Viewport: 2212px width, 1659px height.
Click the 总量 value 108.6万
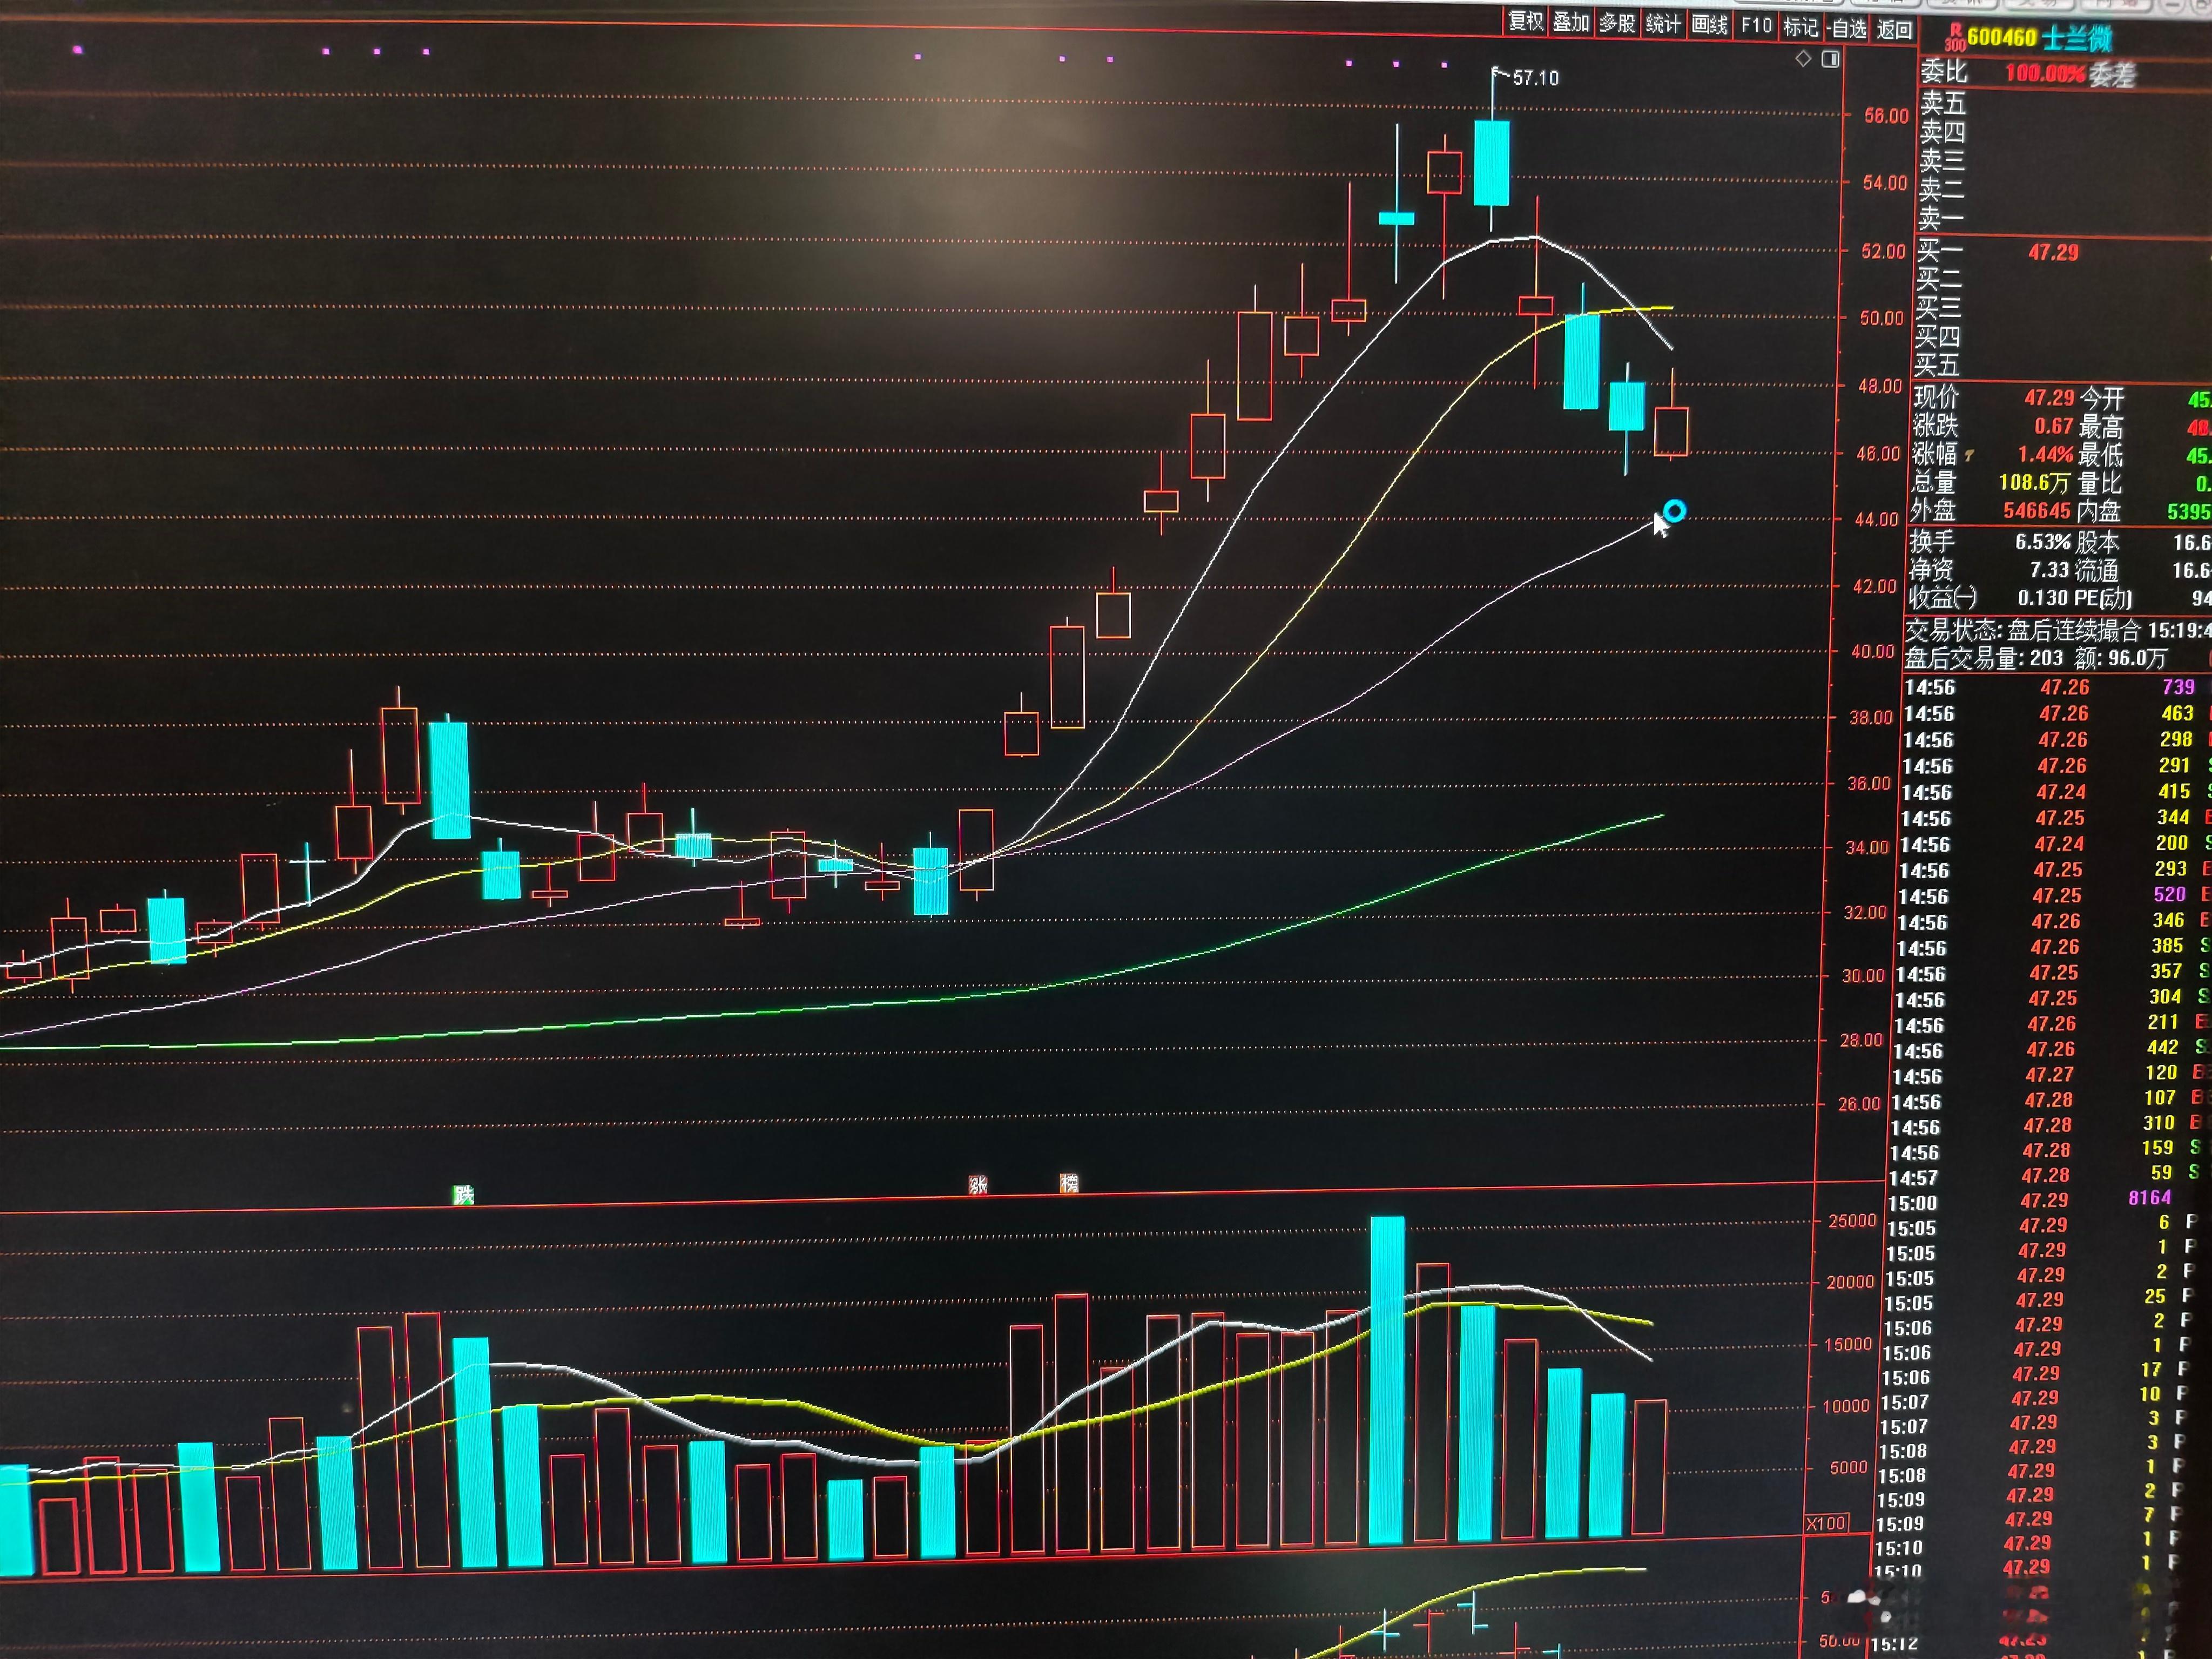point(2033,483)
